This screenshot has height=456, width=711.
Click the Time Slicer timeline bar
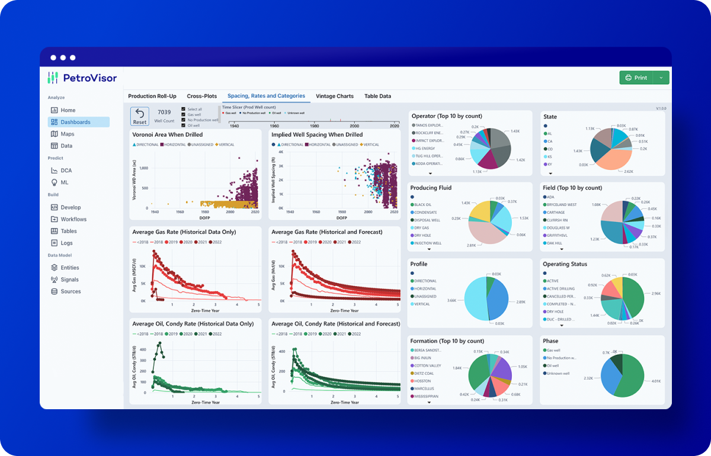coord(314,121)
